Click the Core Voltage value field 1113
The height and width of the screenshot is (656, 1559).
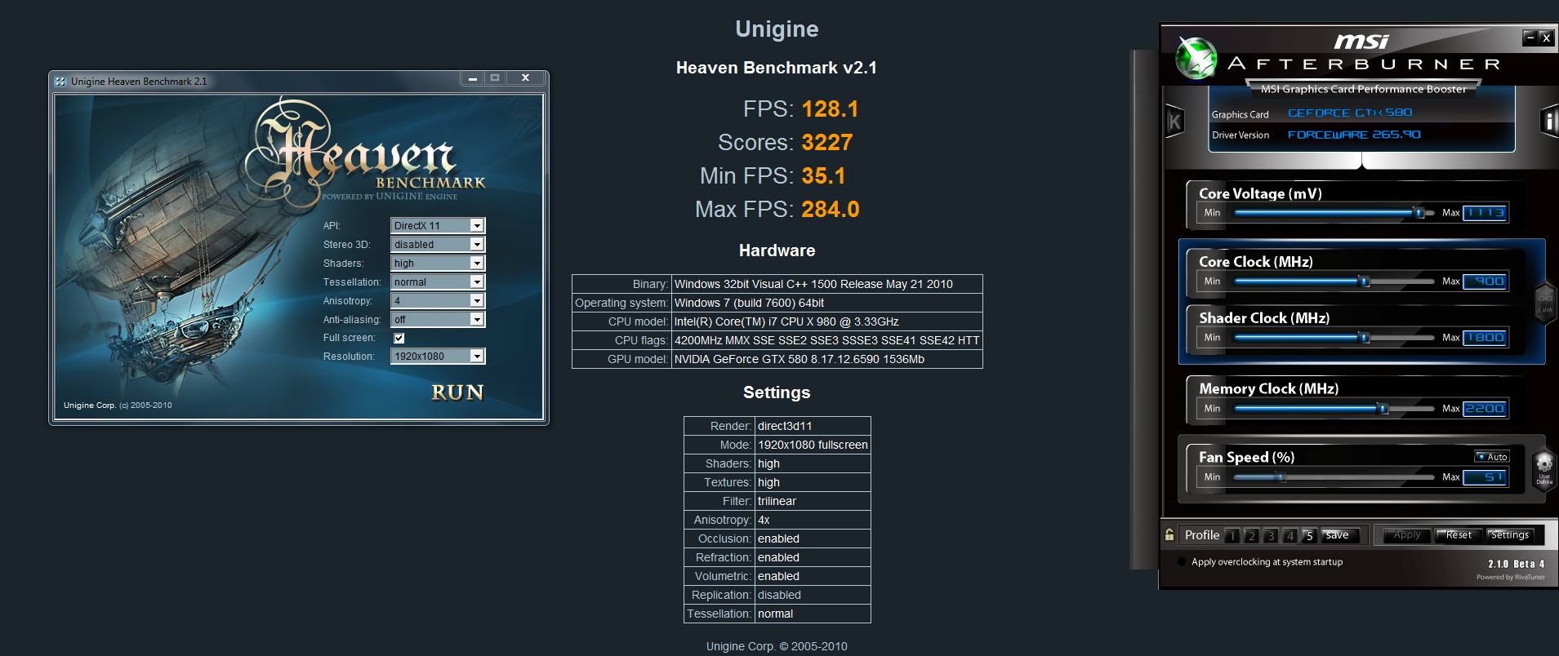(x=1485, y=213)
